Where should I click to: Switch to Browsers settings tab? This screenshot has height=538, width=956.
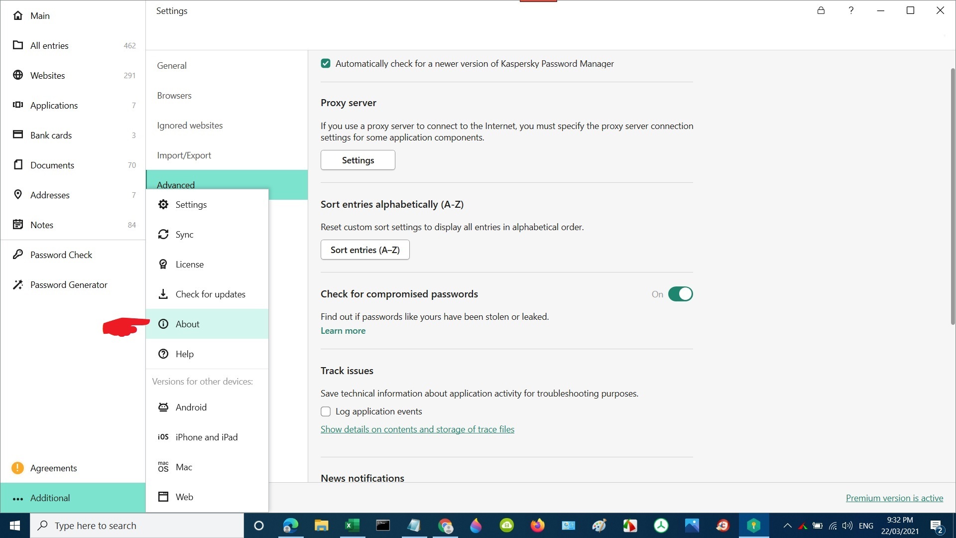point(227,95)
